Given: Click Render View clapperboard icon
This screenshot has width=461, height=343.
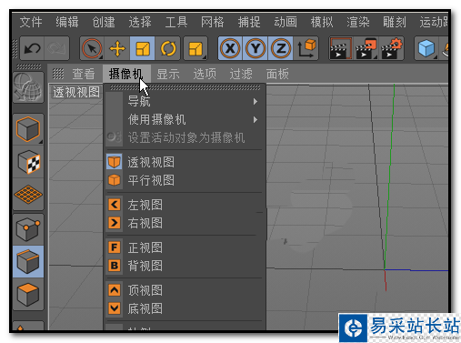Looking at the screenshot, I should (341, 48).
